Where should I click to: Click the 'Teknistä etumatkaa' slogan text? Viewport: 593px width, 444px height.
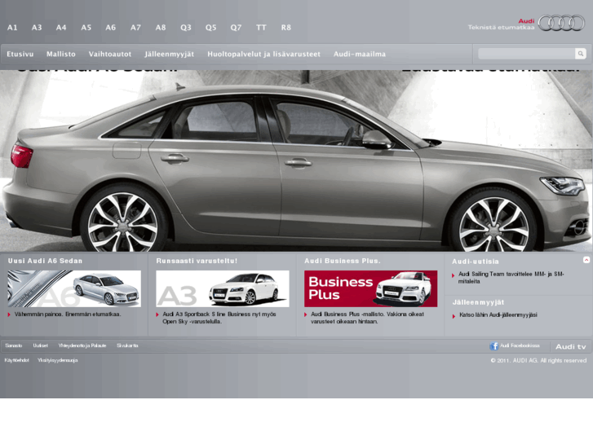tap(501, 27)
